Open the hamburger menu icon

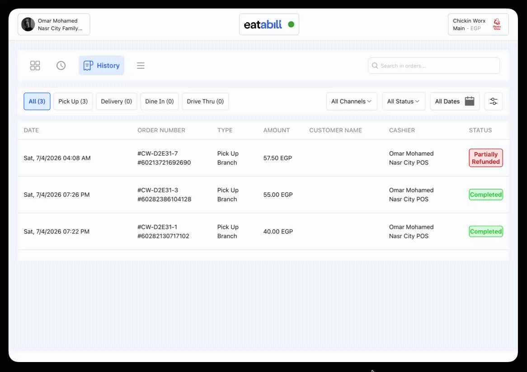tap(141, 66)
